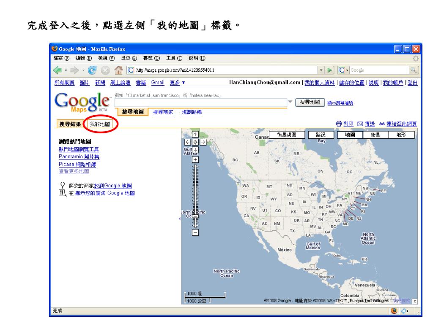Click the 搜尋地圖 search button
Viewport: 433px width, 324px height.
(x=310, y=102)
